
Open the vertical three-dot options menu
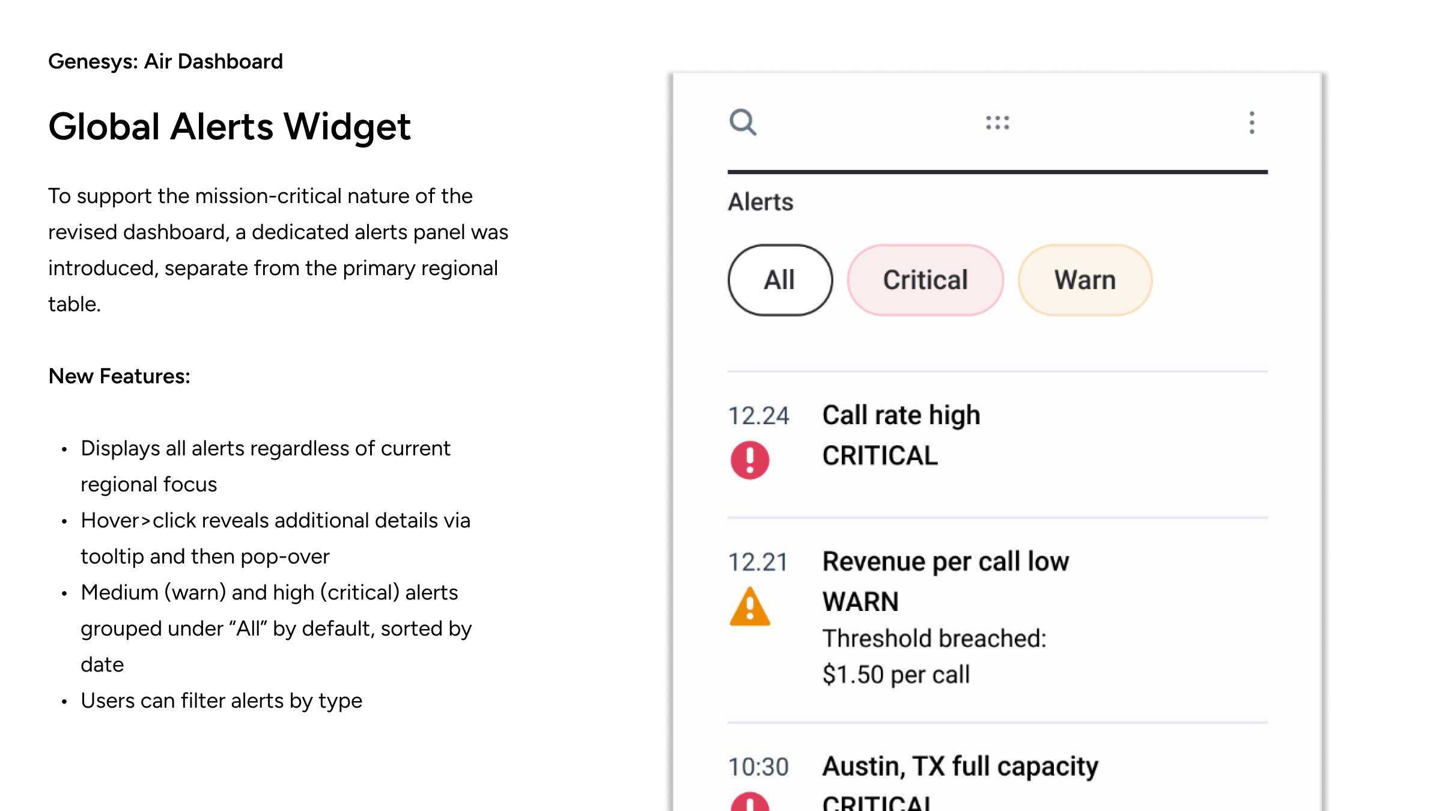[x=1252, y=123]
